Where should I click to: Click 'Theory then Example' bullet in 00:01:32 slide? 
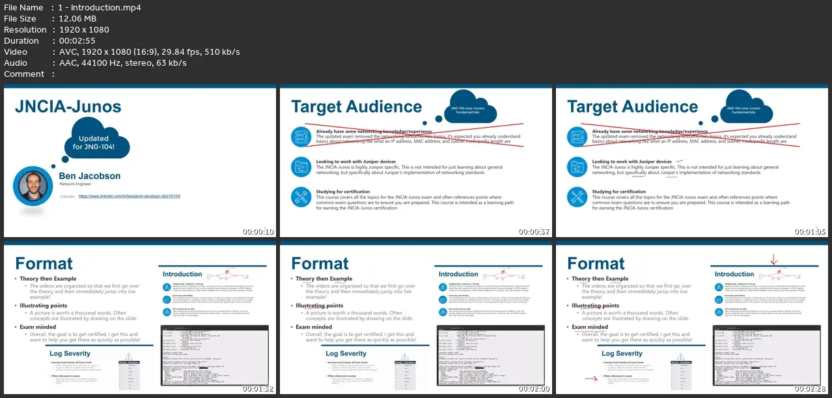click(x=48, y=279)
